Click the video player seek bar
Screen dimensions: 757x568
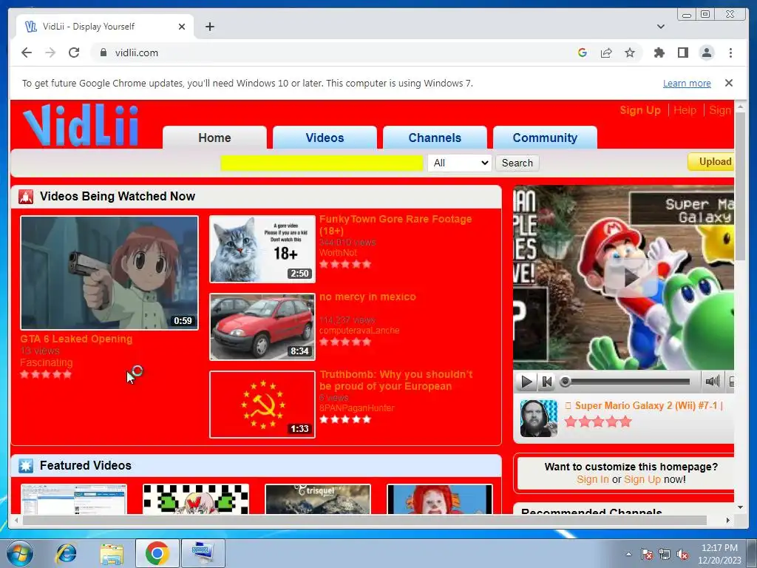(626, 382)
